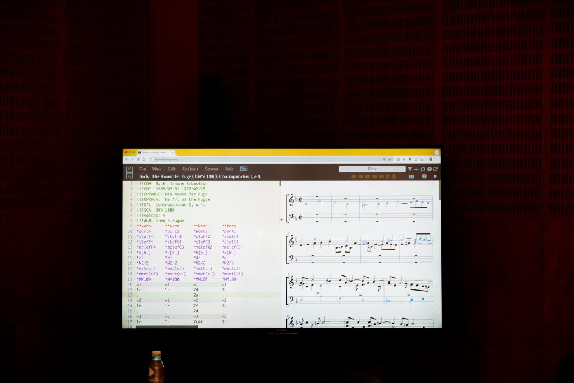Click line '!!!voices: 4'

(x=151, y=216)
